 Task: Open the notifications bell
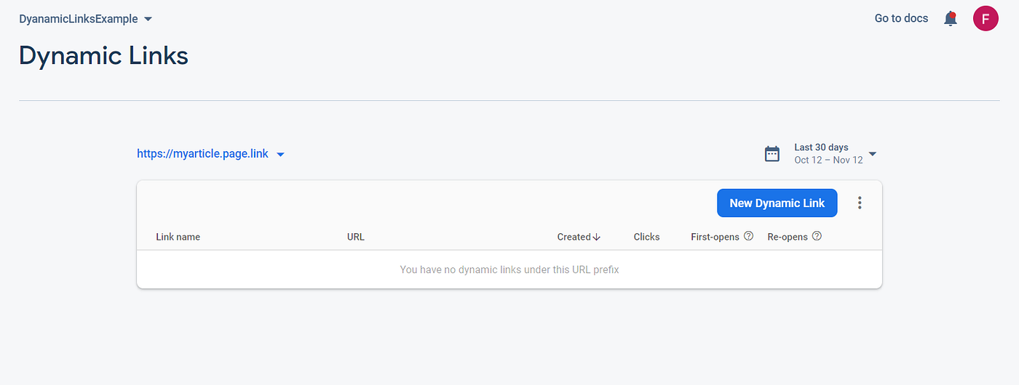(950, 19)
